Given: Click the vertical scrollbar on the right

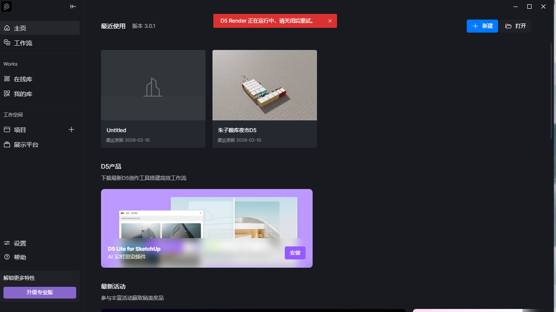Looking at the screenshot, I should click(552, 87).
